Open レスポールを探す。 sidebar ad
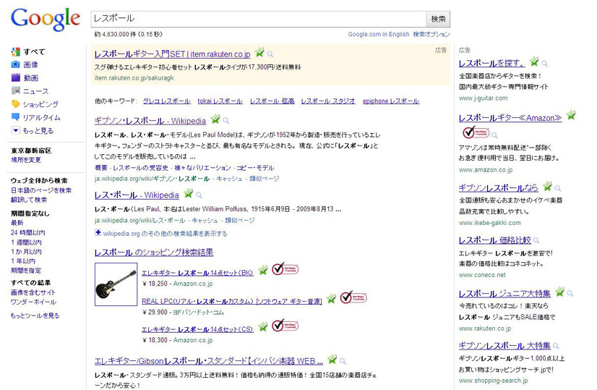This screenshot has width=597, height=390. [x=491, y=63]
